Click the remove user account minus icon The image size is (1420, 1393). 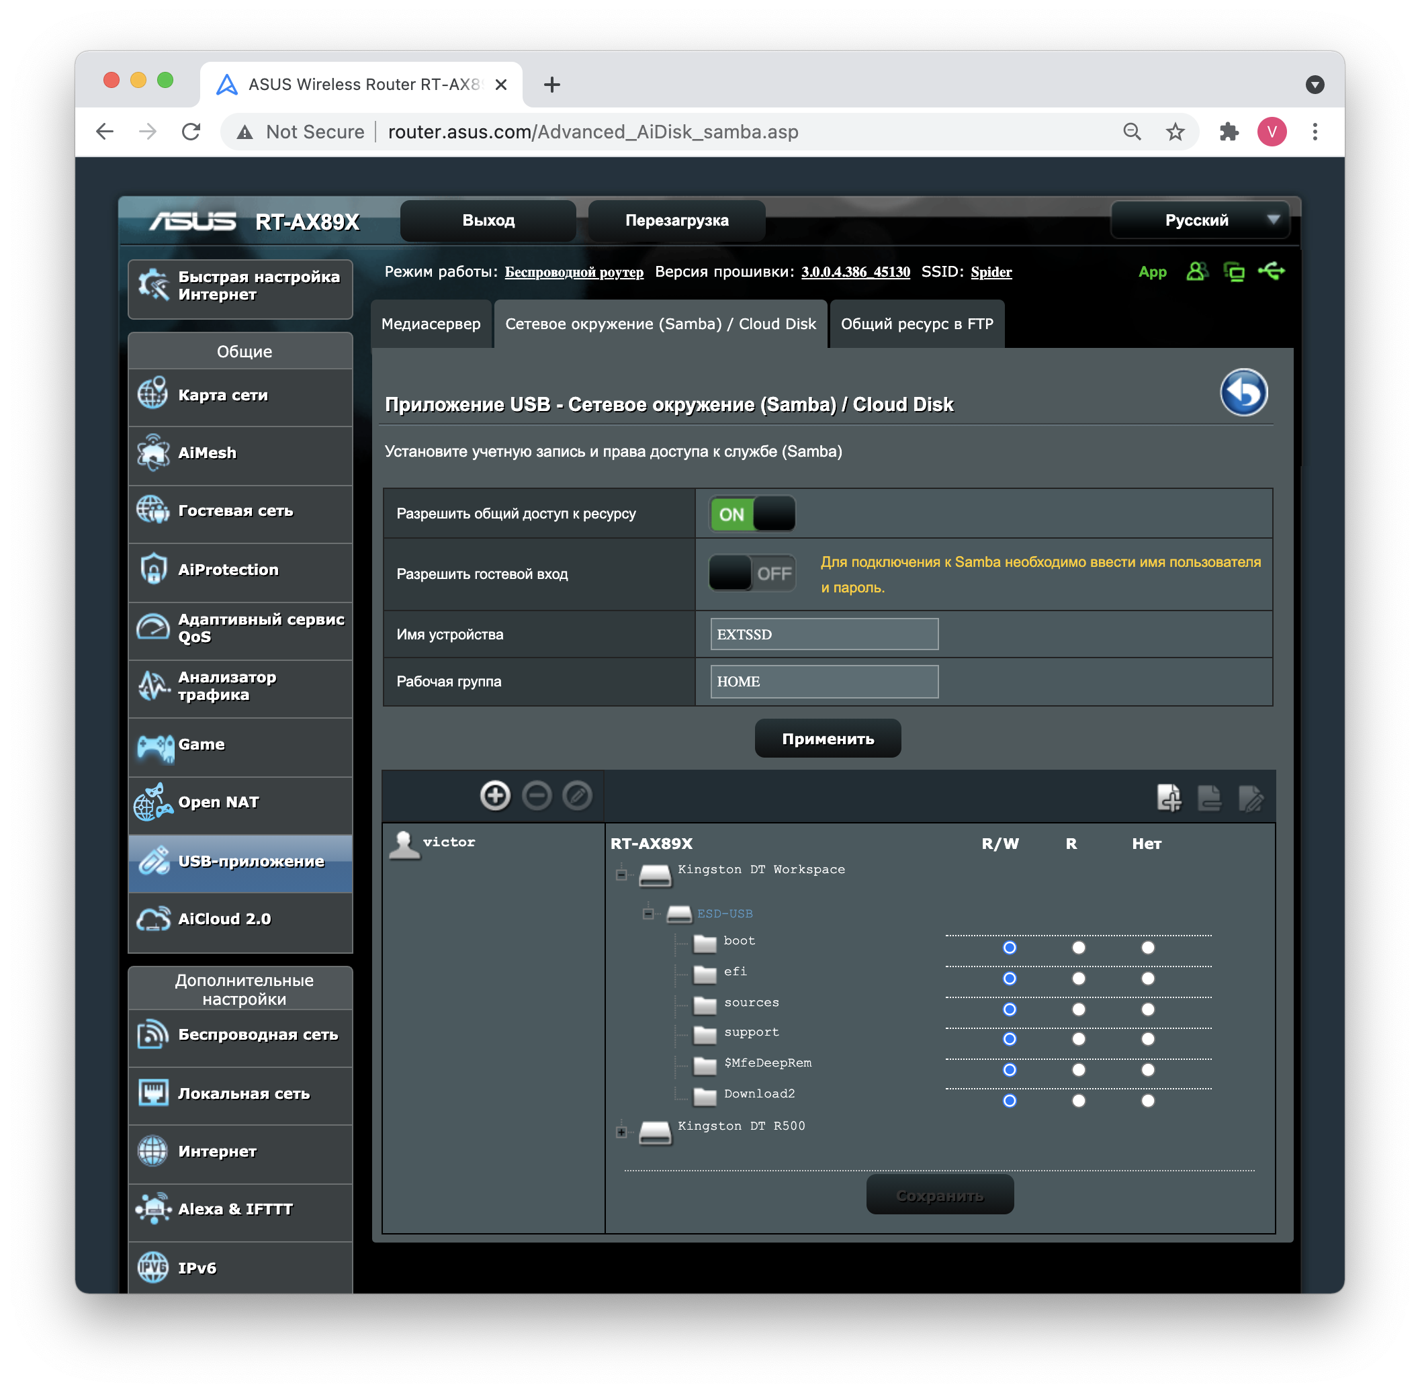tap(537, 795)
